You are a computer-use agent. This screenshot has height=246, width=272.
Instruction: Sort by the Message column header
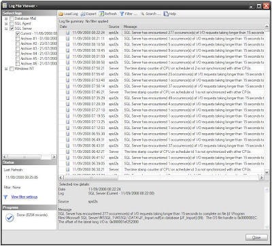pos(193,27)
